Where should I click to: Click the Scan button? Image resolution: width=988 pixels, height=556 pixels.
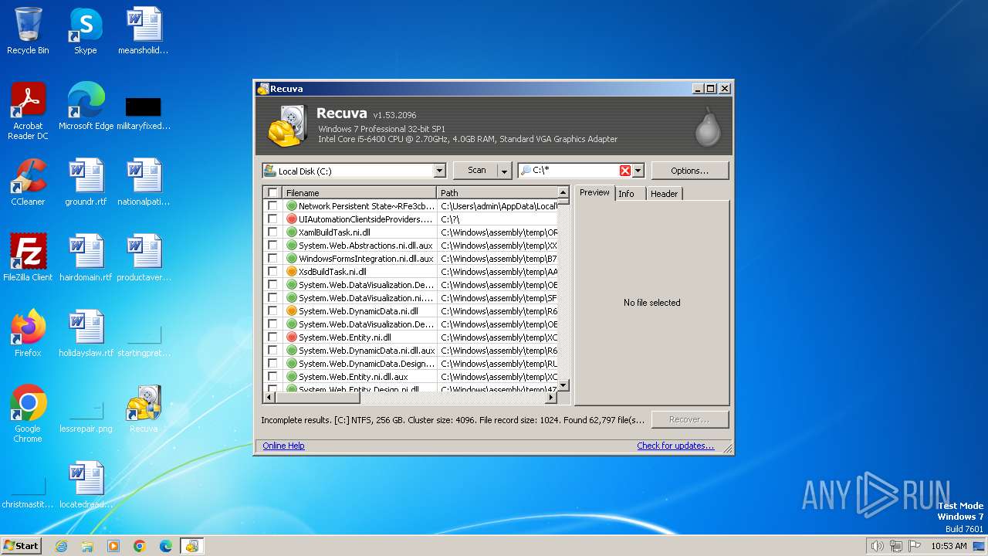click(476, 171)
